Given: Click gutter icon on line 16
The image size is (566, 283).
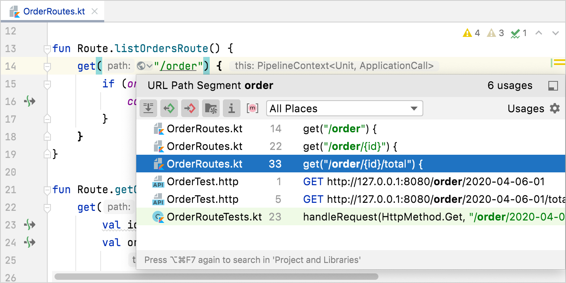Looking at the screenshot, I should 30,101.
